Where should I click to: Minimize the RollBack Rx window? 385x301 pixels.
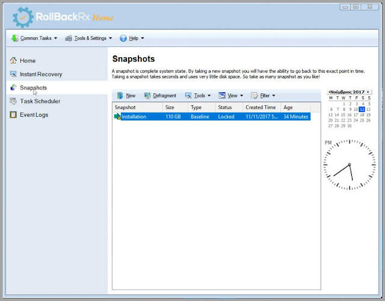point(345,7)
